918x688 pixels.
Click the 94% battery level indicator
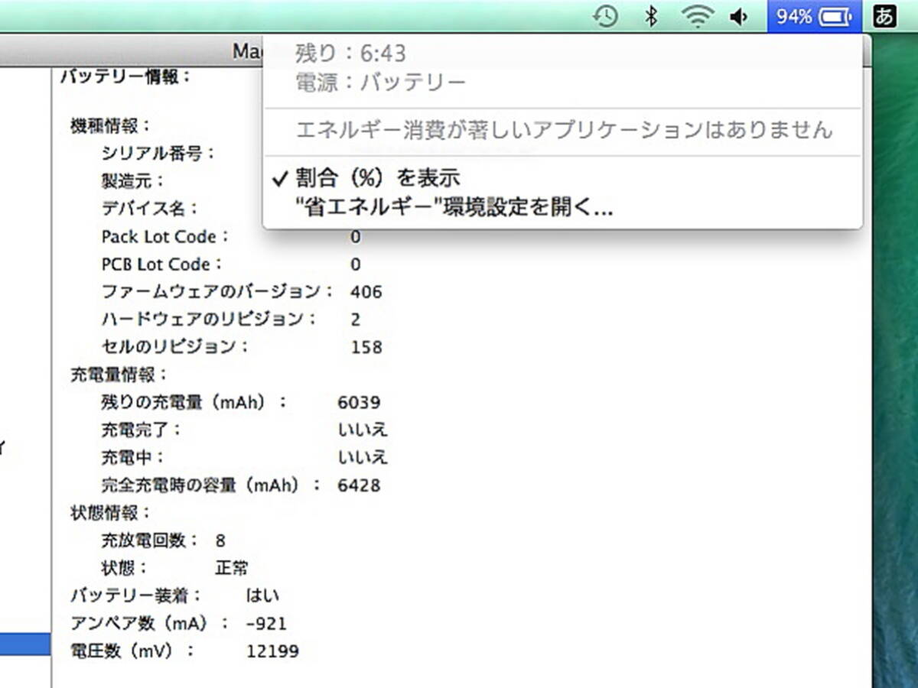click(796, 15)
